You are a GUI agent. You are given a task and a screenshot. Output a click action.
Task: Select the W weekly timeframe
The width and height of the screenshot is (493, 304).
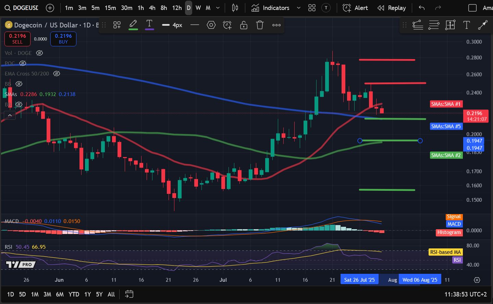coord(198,8)
